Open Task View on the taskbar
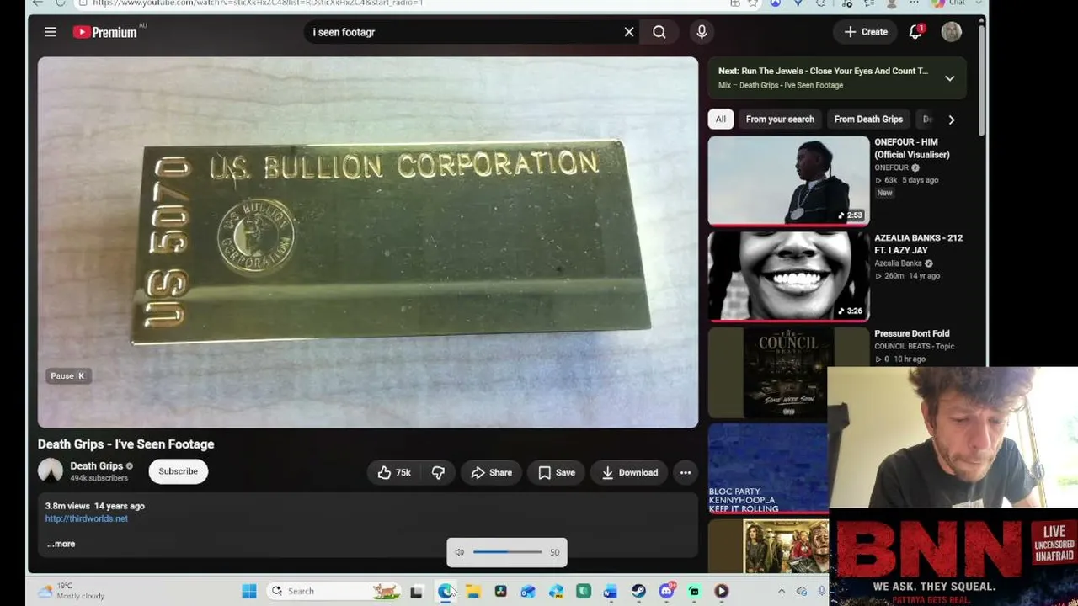 (x=416, y=592)
